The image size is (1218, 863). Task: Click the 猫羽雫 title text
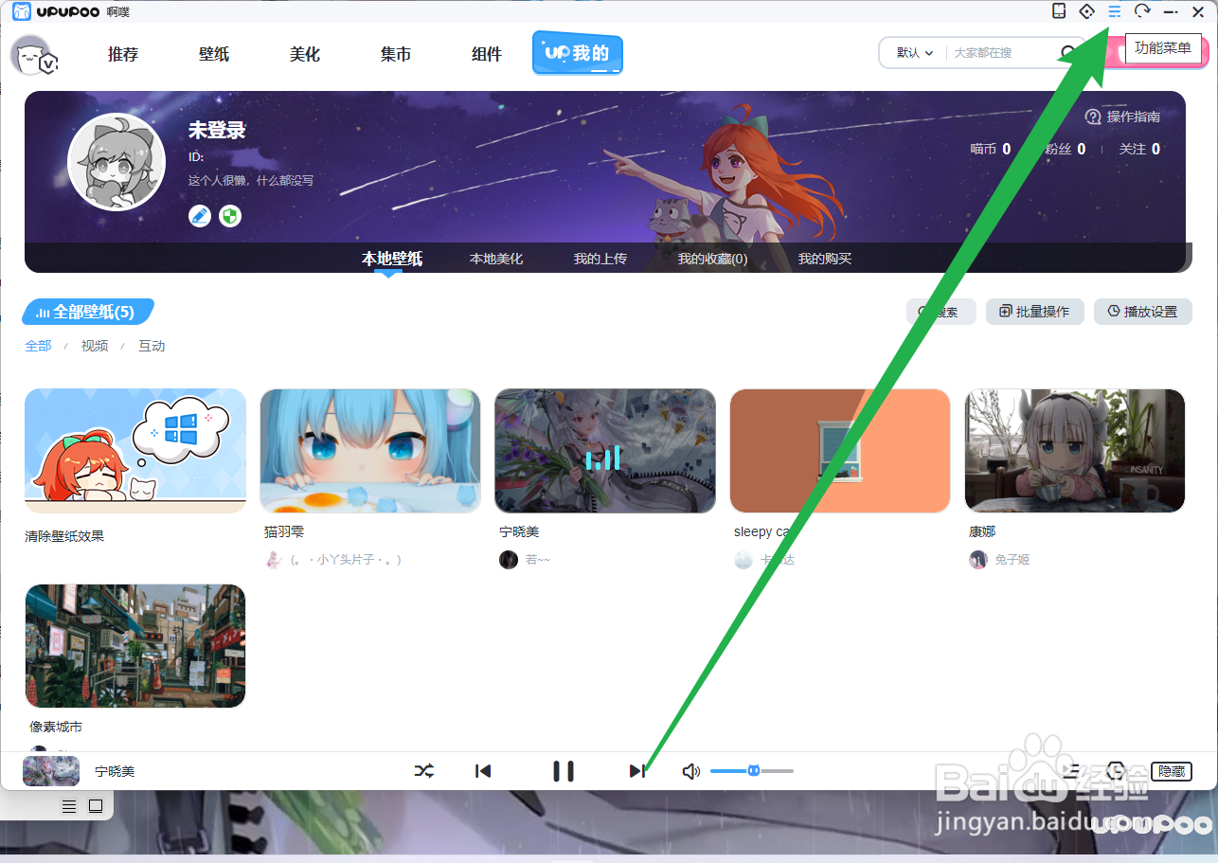(x=284, y=532)
